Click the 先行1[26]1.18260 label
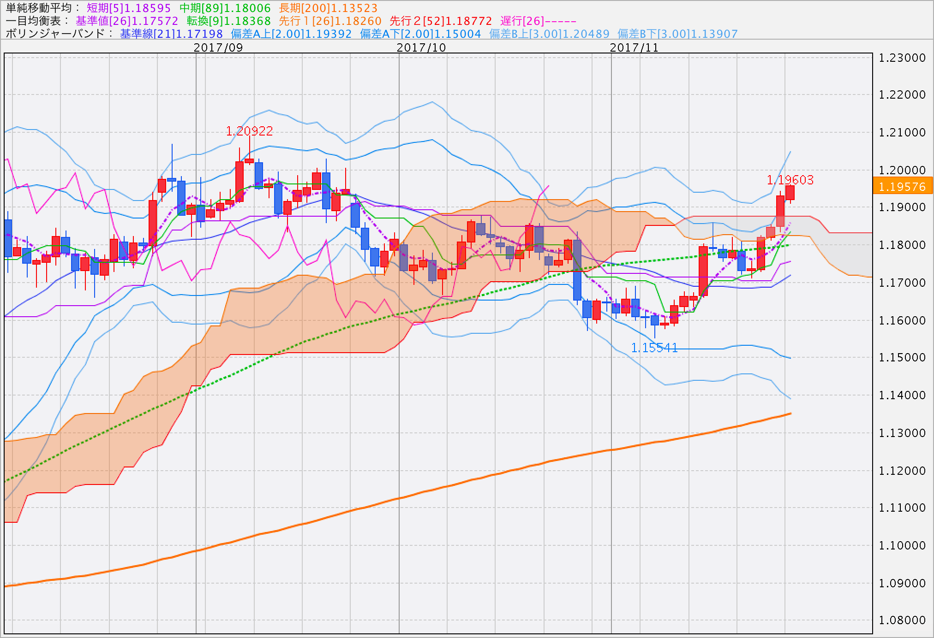The height and width of the screenshot is (638, 934). coord(330,21)
